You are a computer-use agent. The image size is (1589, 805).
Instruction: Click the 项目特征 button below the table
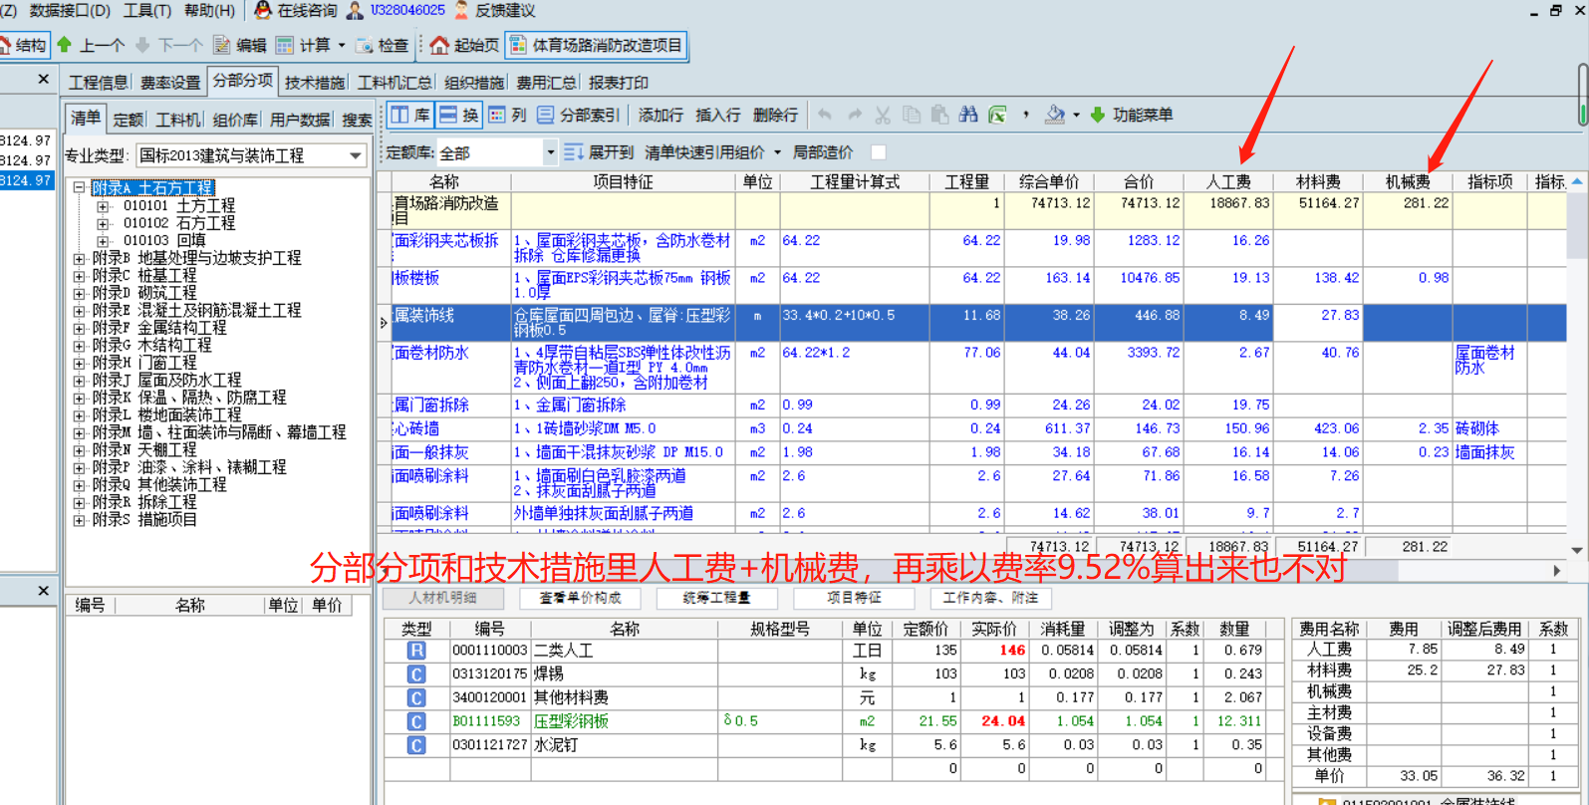[854, 598]
